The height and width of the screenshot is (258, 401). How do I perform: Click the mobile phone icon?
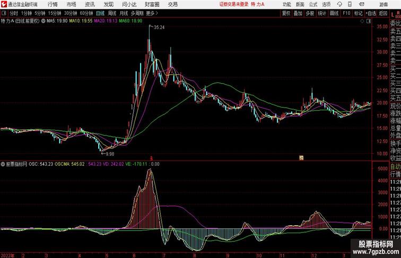[350, 4]
